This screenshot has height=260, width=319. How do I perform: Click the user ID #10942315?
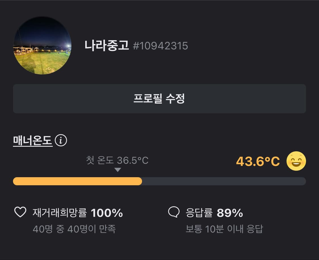pos(160,46)
